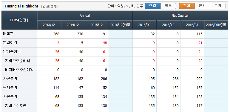Switch to the 분기 quarterly tab

tap(218, 6)
